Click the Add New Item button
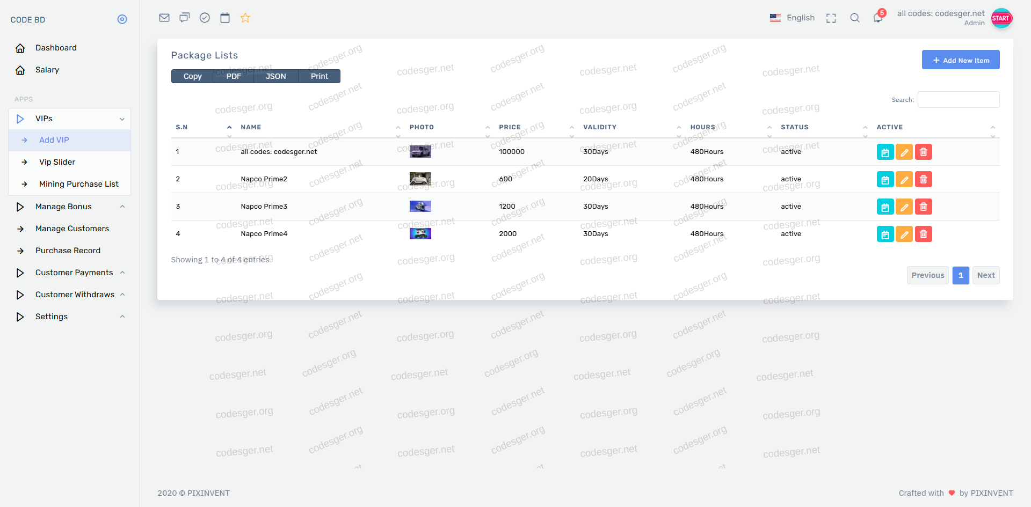This screenshot has height=507, width=1031. click(961, 60)
